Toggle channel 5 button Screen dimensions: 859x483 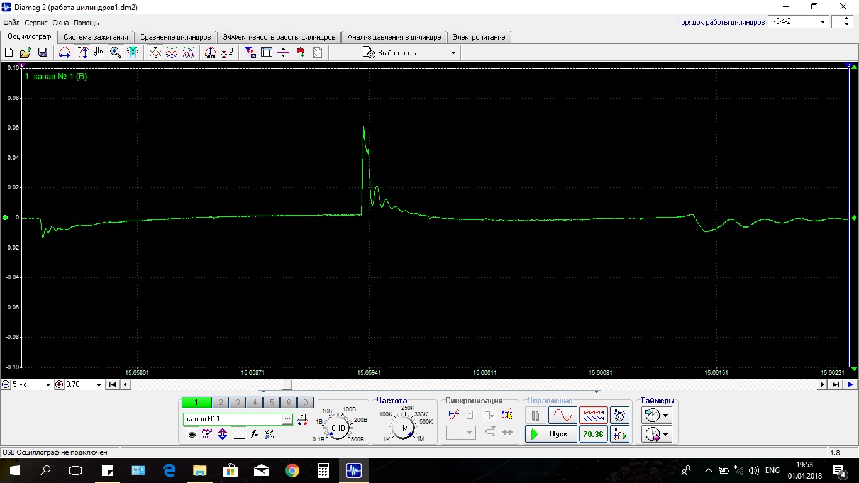271,402
